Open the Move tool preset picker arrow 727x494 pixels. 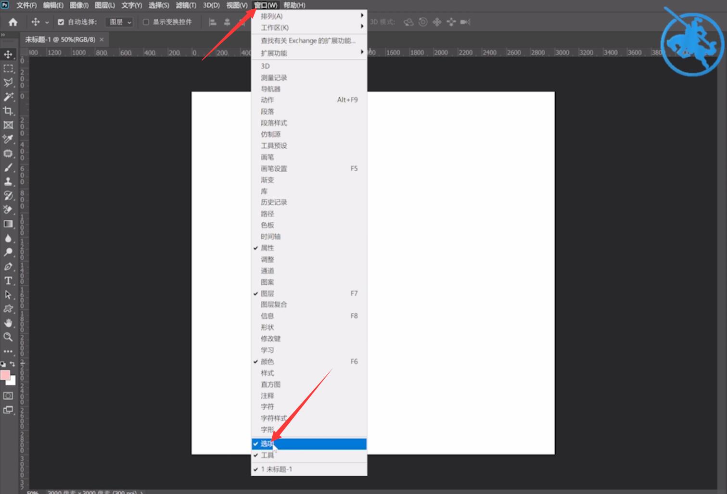[47, 22]
